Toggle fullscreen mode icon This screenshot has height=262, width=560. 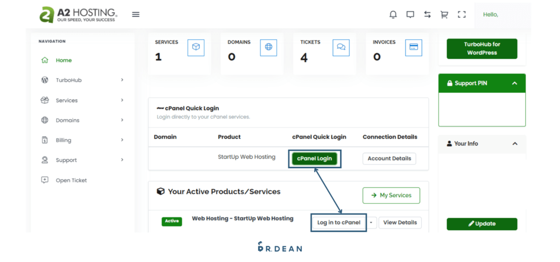[461, 15]
